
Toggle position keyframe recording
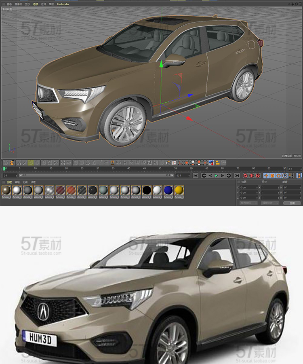point(266,176)
